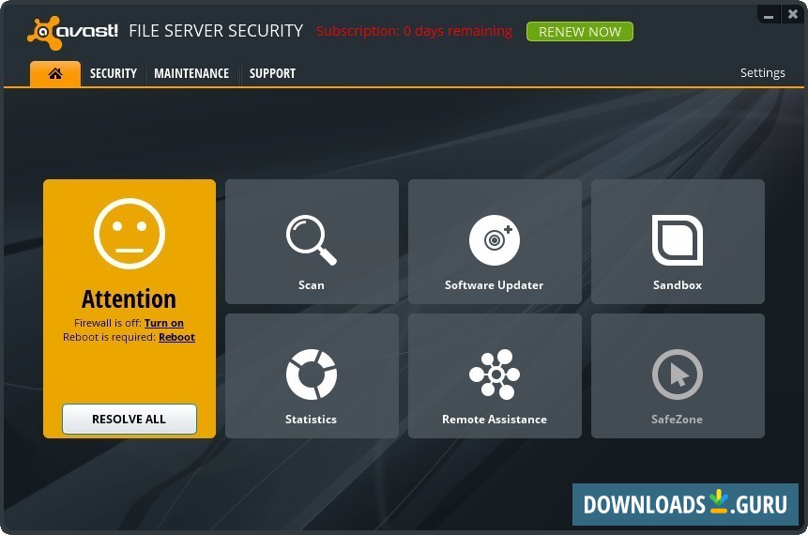The width and height of the screenshot is (808, 535).
Task: Open Settings
Action: tap(763, 72)
